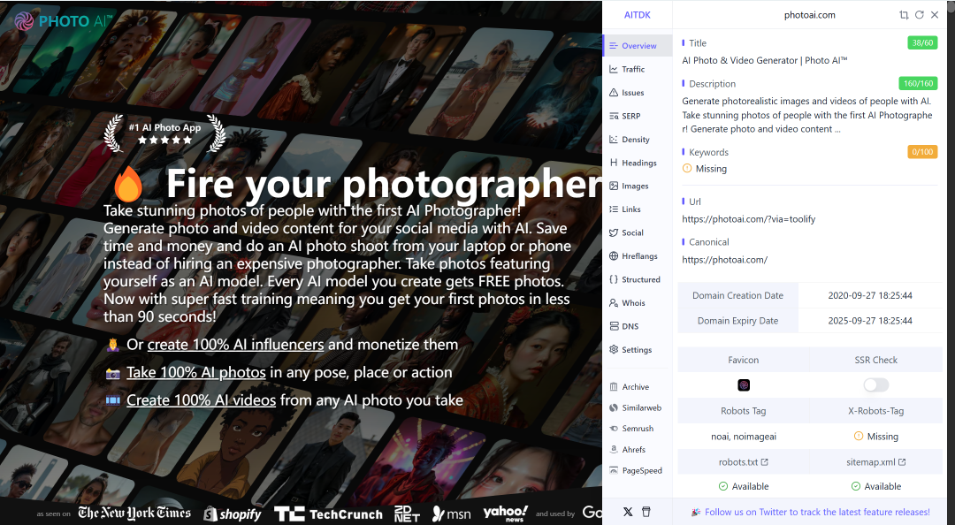
Task: Click the Available status under robots.txt
Action: tap(743, 487)
